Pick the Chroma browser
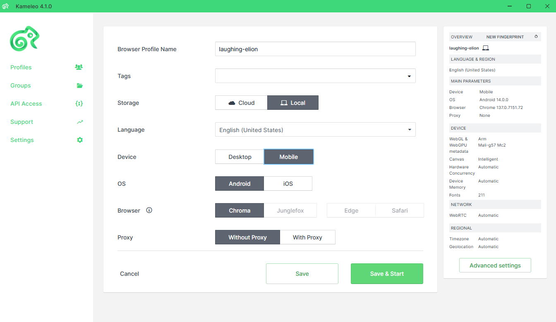Screen dimensions: 556x322 tap(240, 211)
